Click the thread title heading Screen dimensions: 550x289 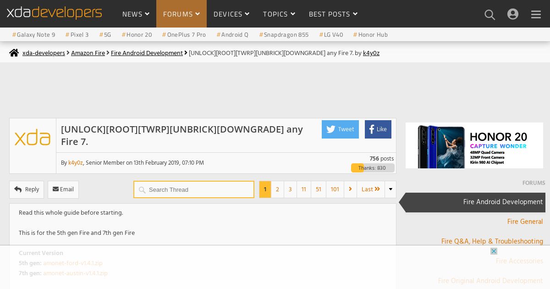pos(182,135)
